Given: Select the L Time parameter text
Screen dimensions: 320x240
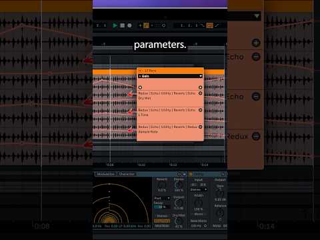Looking at the screenshot, I should tap(143, 115).
